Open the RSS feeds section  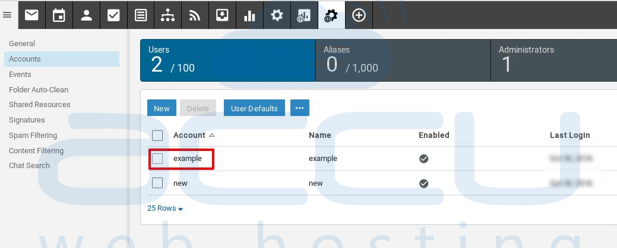[195, 15]
